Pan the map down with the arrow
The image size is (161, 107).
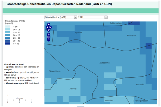(x=49, y=30)
